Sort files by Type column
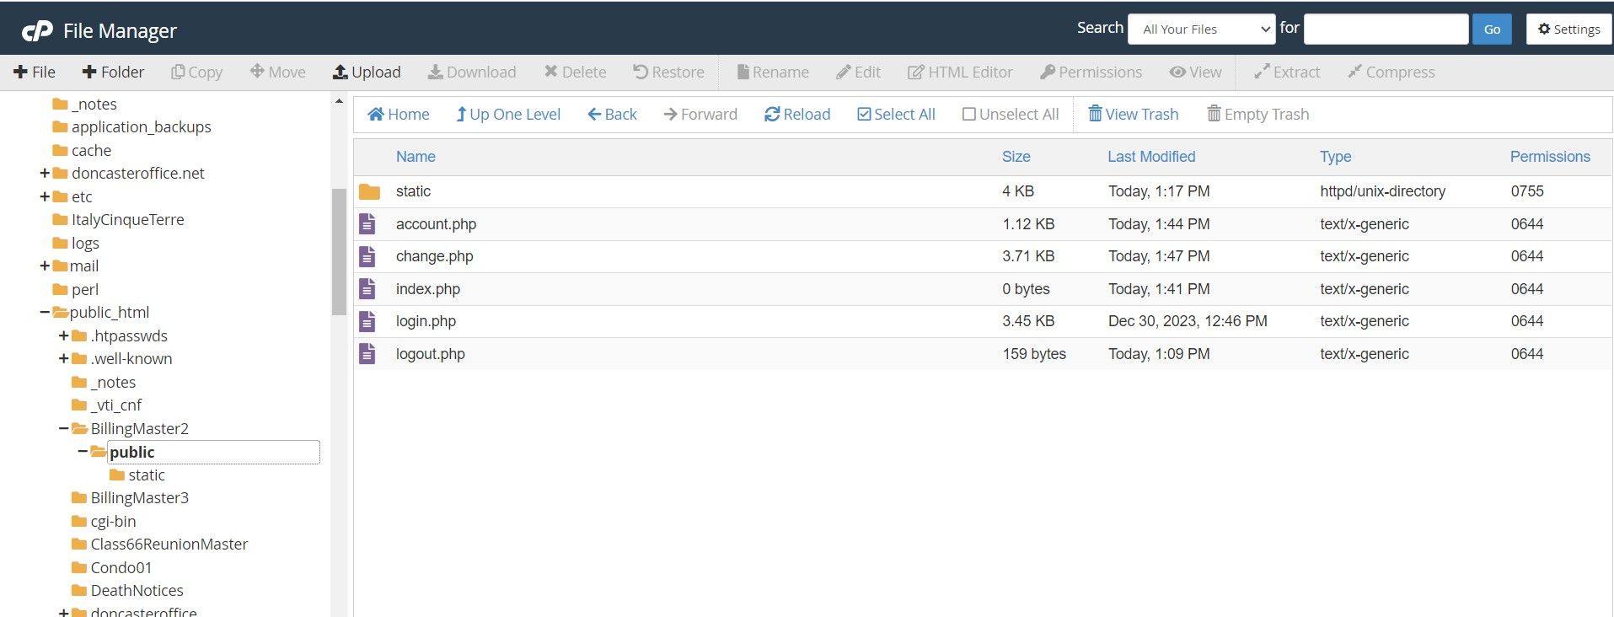This screenshot has height=617, width=1614. 1336,157
